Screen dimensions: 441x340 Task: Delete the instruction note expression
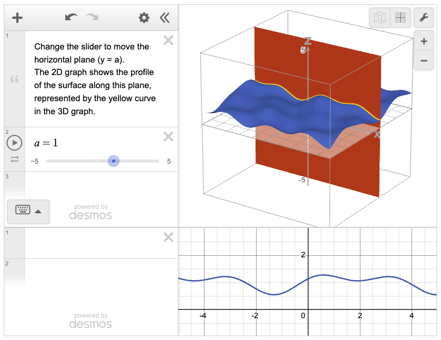point(169,40)
